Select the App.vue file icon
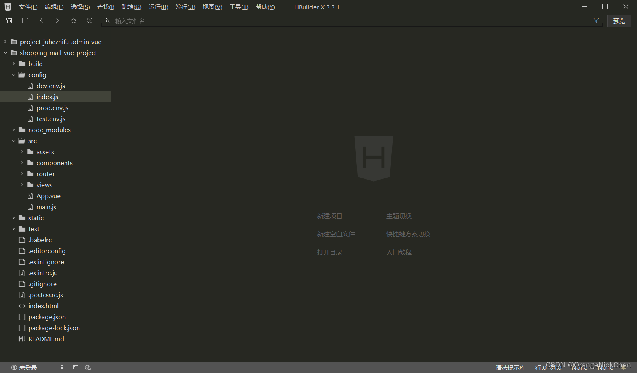 click(30, 196)
